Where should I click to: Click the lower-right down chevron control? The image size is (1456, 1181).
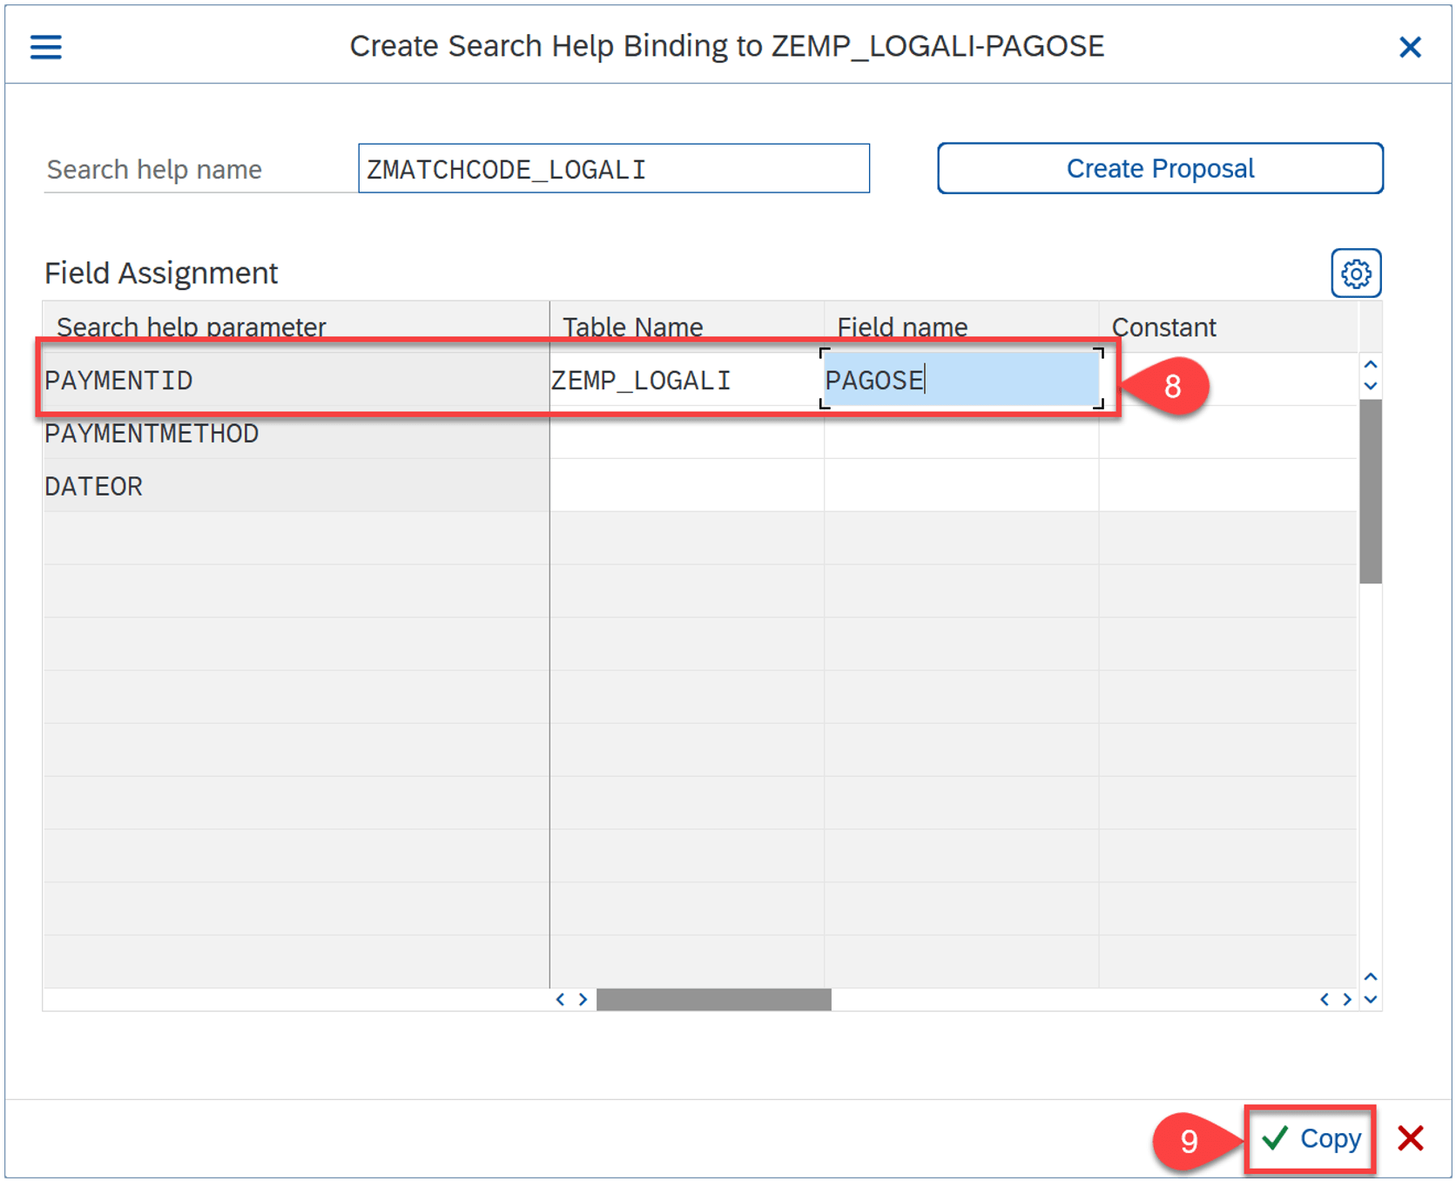tap(1369, 1000)
